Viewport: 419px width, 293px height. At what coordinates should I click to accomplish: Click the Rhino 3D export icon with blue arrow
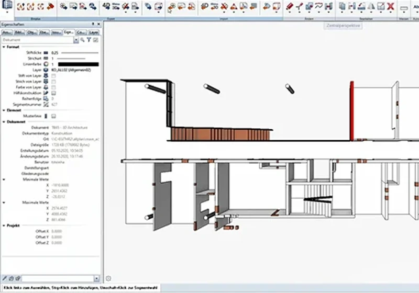[x=116, y=6]
